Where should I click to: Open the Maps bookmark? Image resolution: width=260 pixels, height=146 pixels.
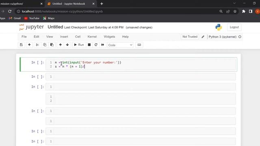click(49, 18)
